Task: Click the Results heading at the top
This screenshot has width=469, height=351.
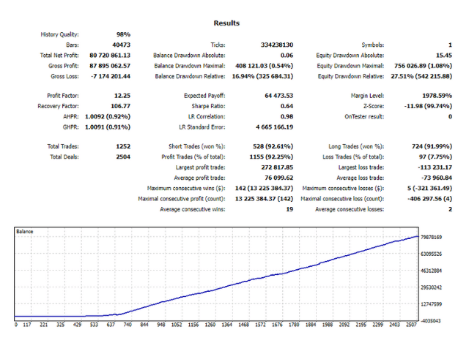Action: (x=226, y=23)
